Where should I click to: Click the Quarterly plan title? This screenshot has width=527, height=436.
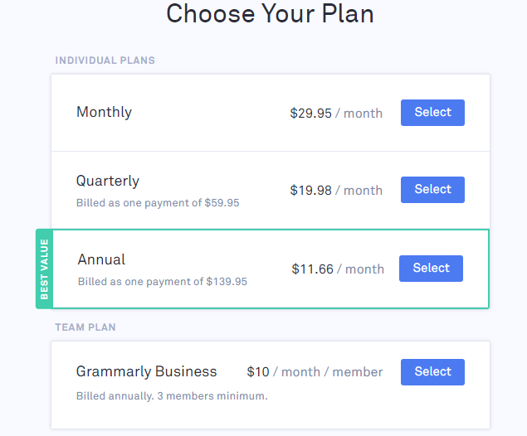click(x=108, y=181)
